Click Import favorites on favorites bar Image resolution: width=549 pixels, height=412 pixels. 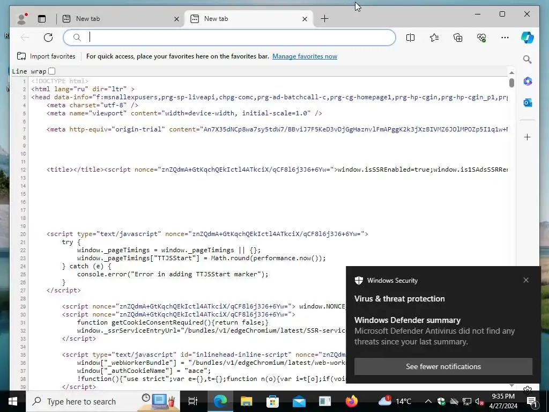46,56
